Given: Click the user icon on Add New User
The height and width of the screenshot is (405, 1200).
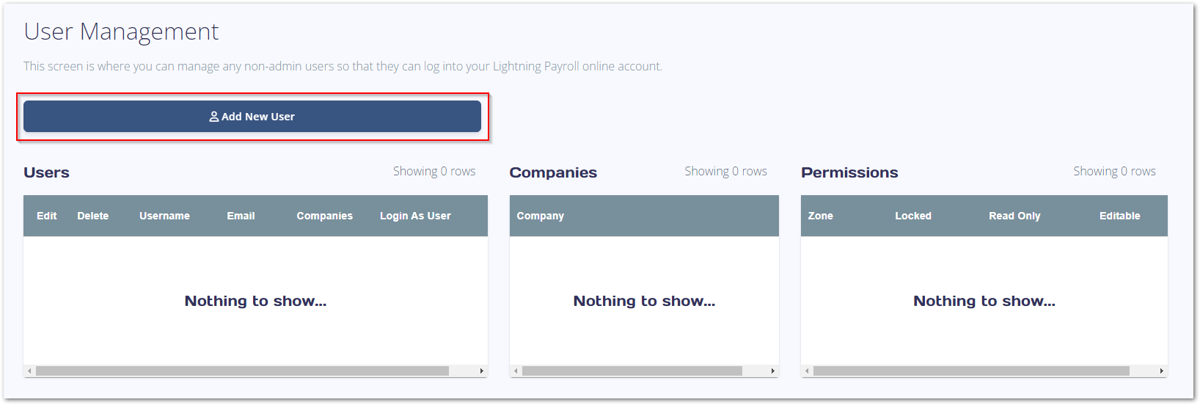Looking at the screenshot, I should tap(214, 117).
